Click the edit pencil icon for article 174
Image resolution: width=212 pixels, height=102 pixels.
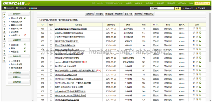(x=197, y=66)
